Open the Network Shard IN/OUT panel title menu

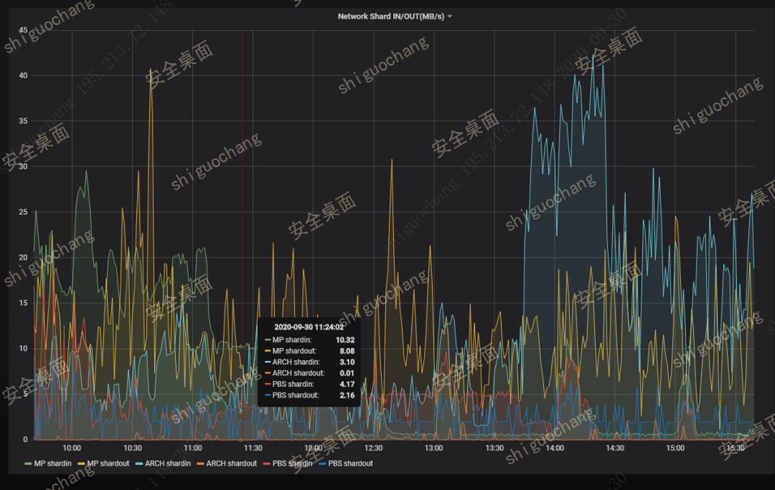pyautogui.click(x=390, y=16)
